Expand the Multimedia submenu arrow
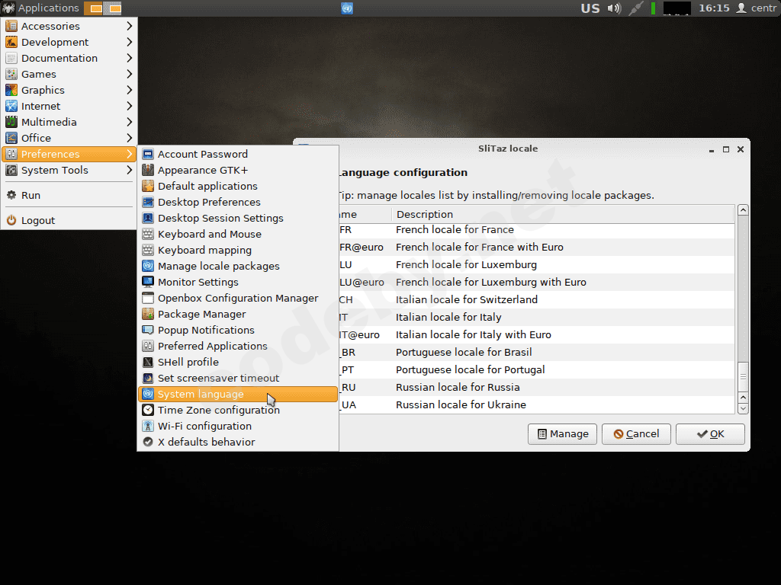The height and width of the screenshot is (585, 781). tap(130, 122)
